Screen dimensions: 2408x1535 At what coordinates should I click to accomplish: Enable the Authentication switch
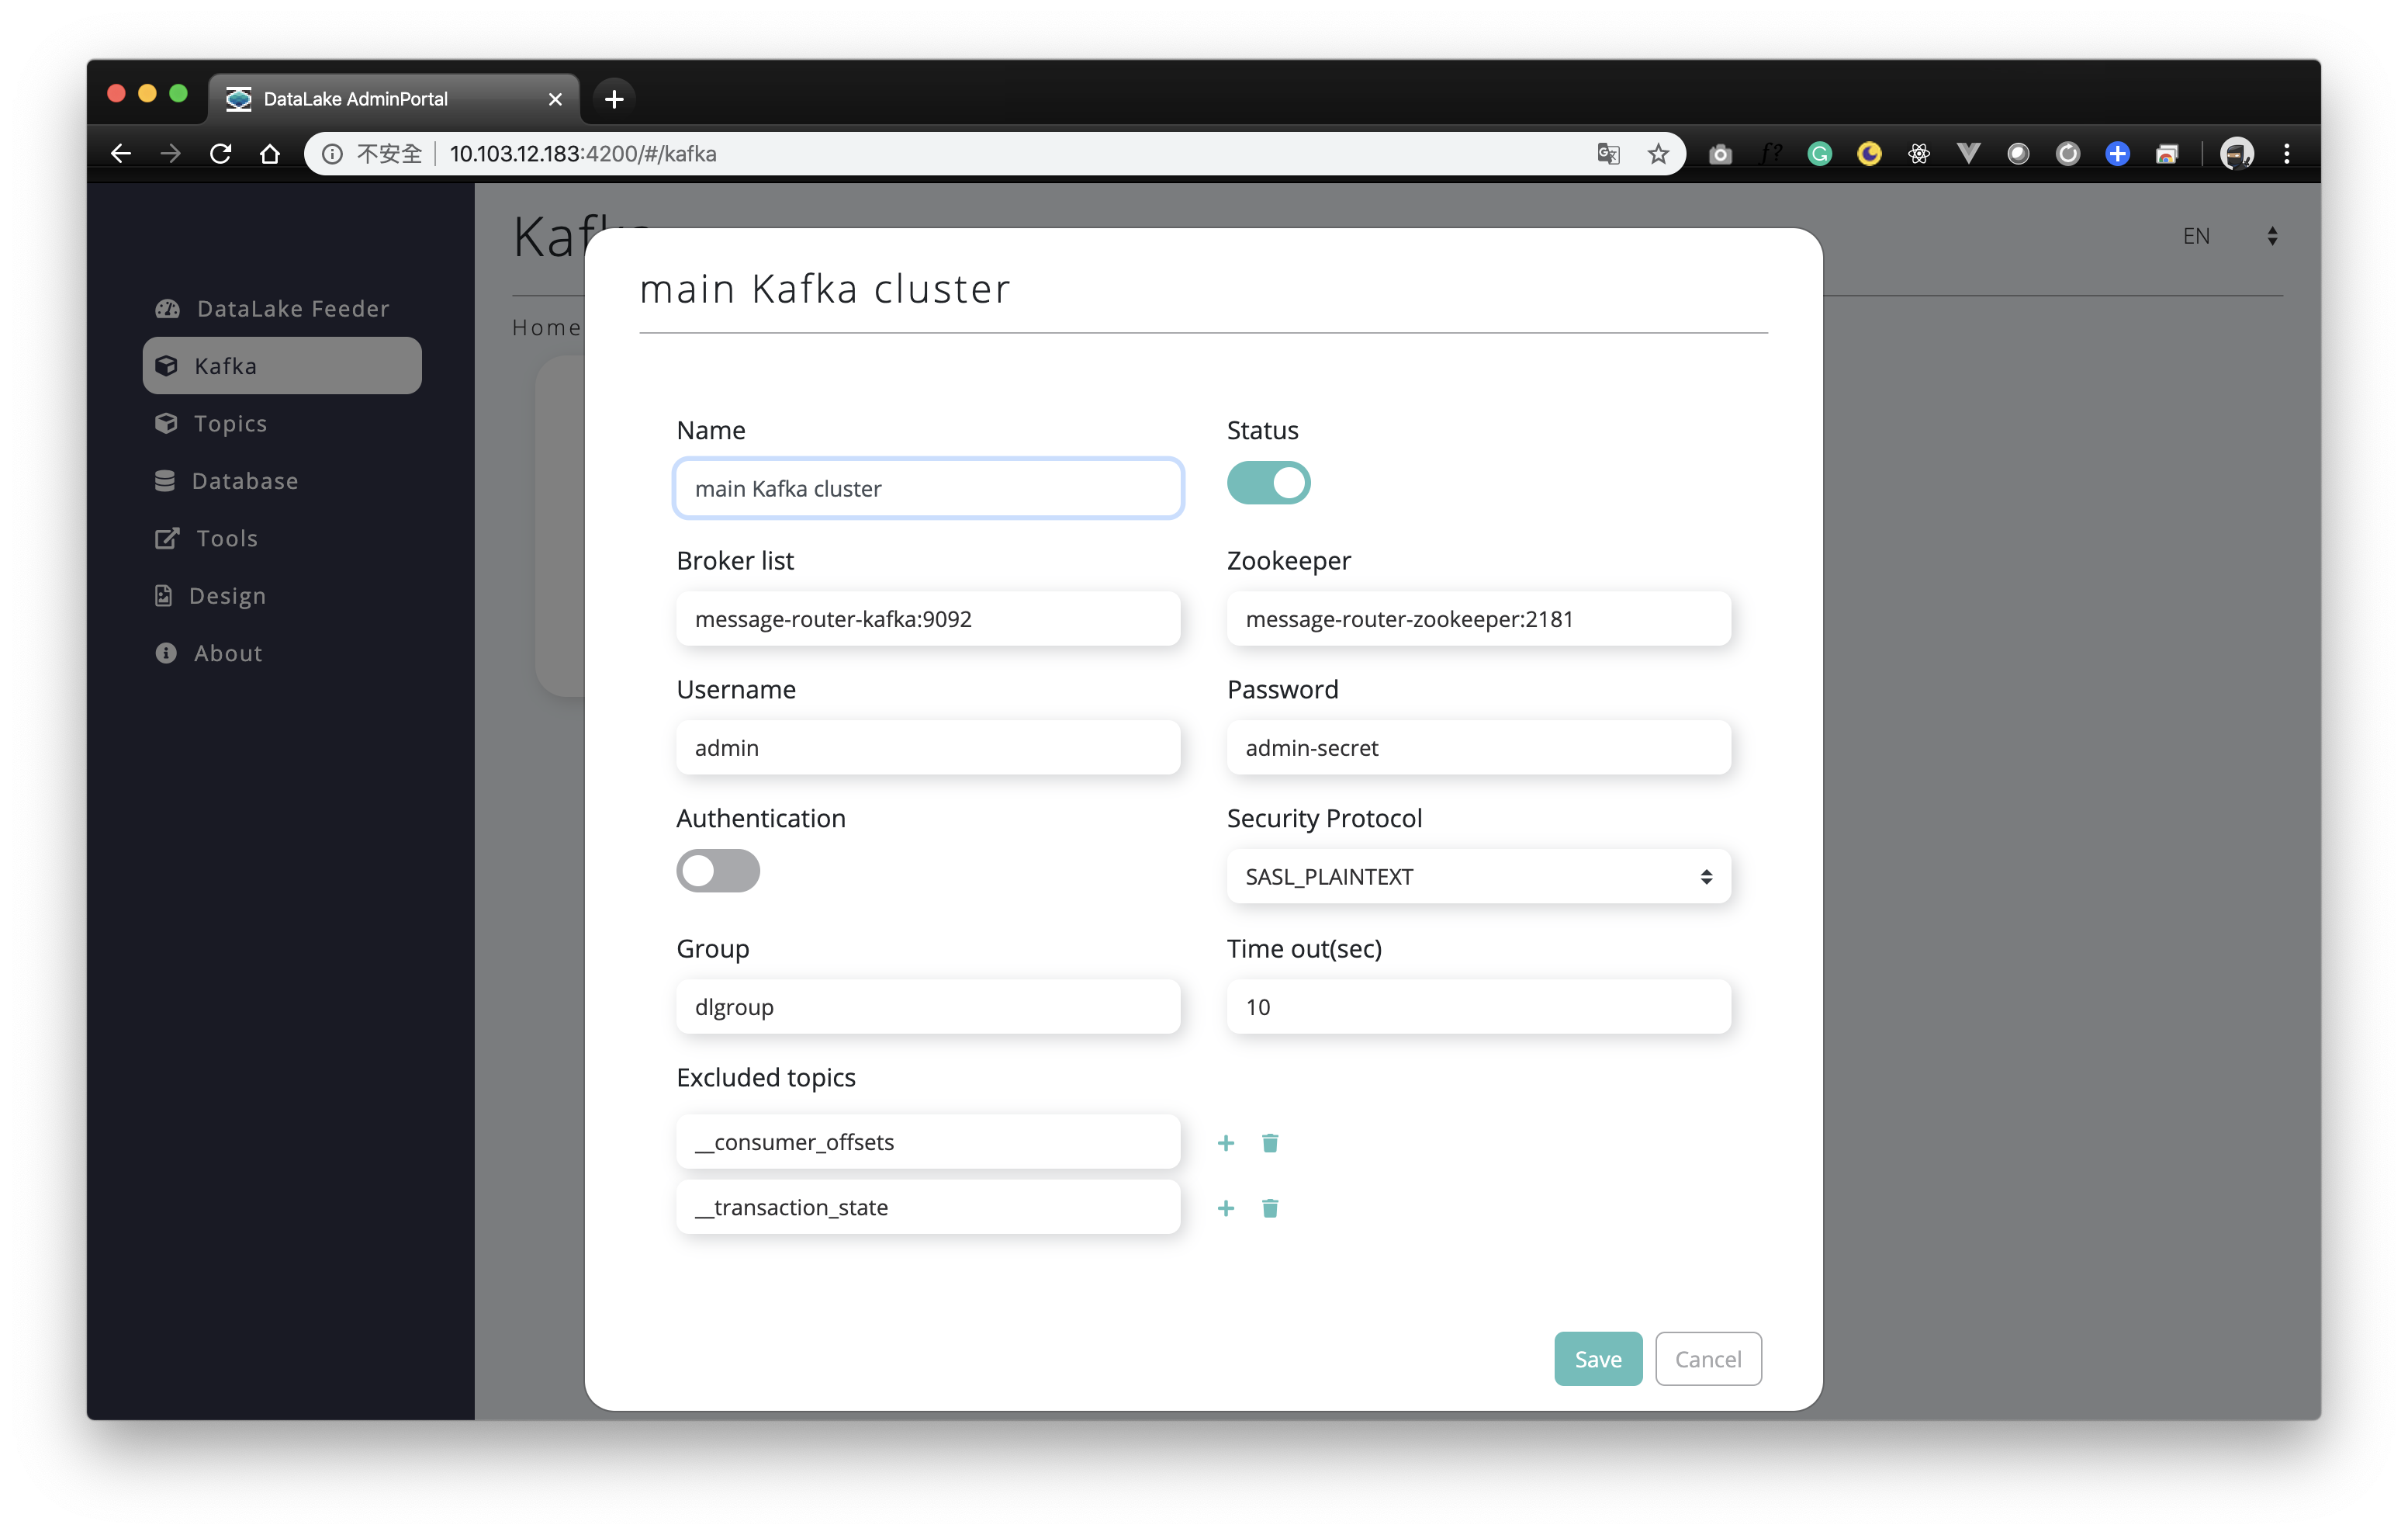(x=718, y=871)
